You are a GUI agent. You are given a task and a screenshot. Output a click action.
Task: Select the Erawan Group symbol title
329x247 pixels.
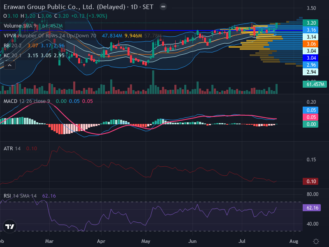click(x=78, y=7)
